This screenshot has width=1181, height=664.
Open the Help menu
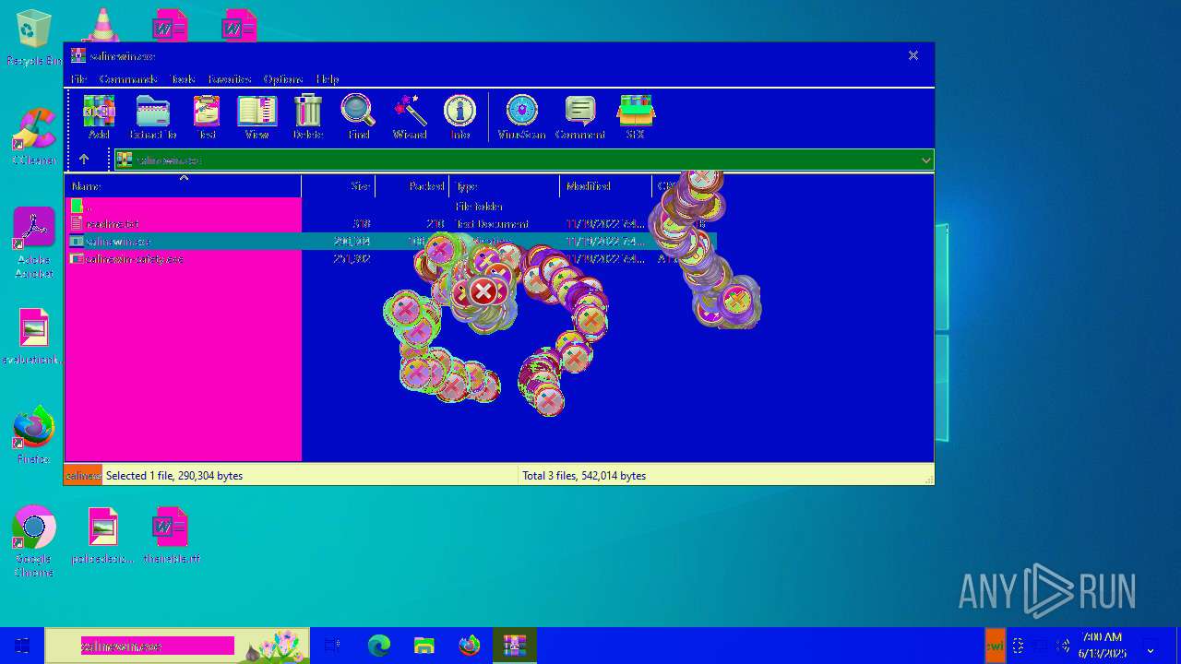(x=328, y=79)
